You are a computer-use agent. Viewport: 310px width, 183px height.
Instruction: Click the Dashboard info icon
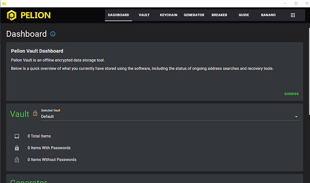[53, 34]
